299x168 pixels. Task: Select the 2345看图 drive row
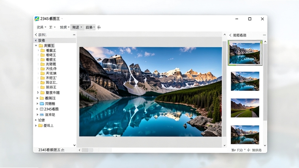(49, 109)
